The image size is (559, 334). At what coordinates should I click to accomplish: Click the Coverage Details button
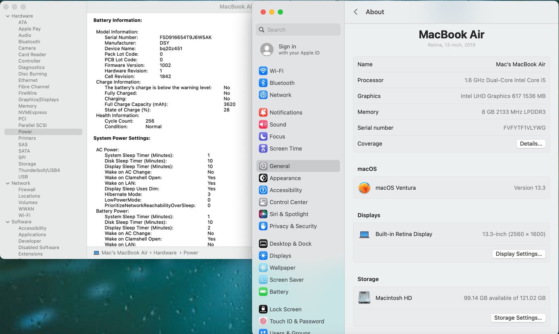[531, 144]
